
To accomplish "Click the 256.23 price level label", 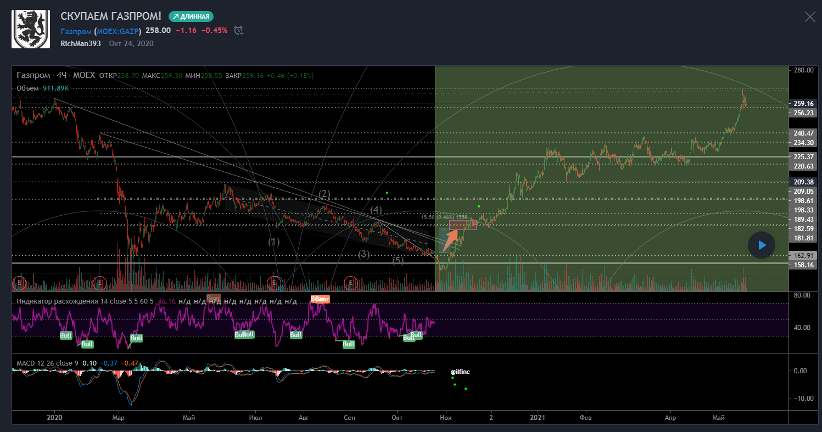I will [803, 113].
